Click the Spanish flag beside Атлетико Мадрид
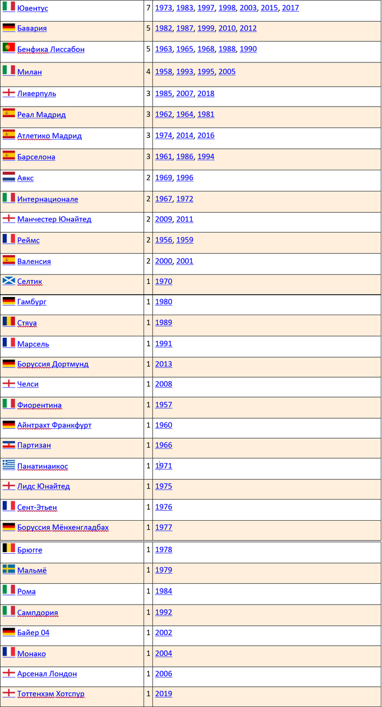Image resolution: width=382 pixels, height=707 pixels. point(9,135)
